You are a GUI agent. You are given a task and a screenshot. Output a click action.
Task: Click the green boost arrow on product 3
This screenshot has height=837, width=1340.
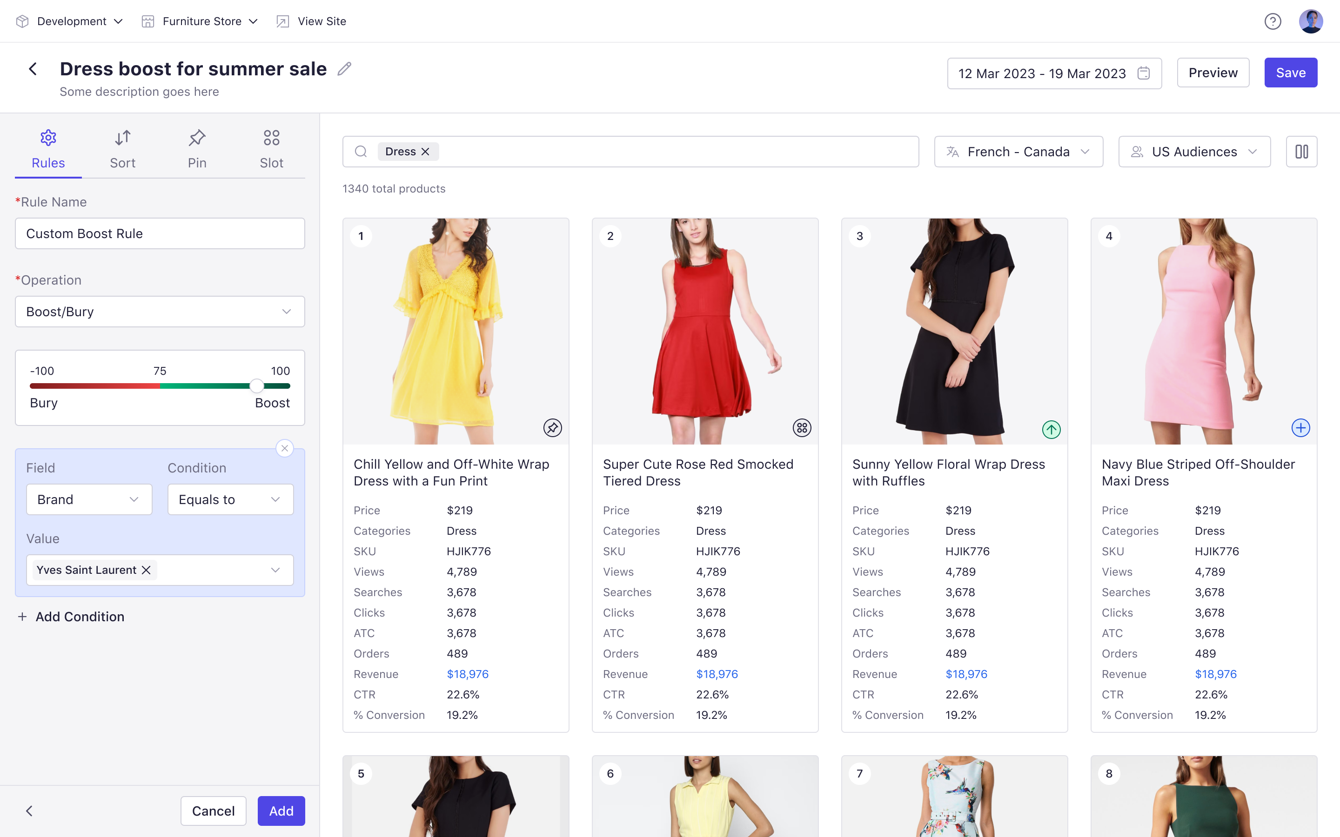(x=1051, y=429)
